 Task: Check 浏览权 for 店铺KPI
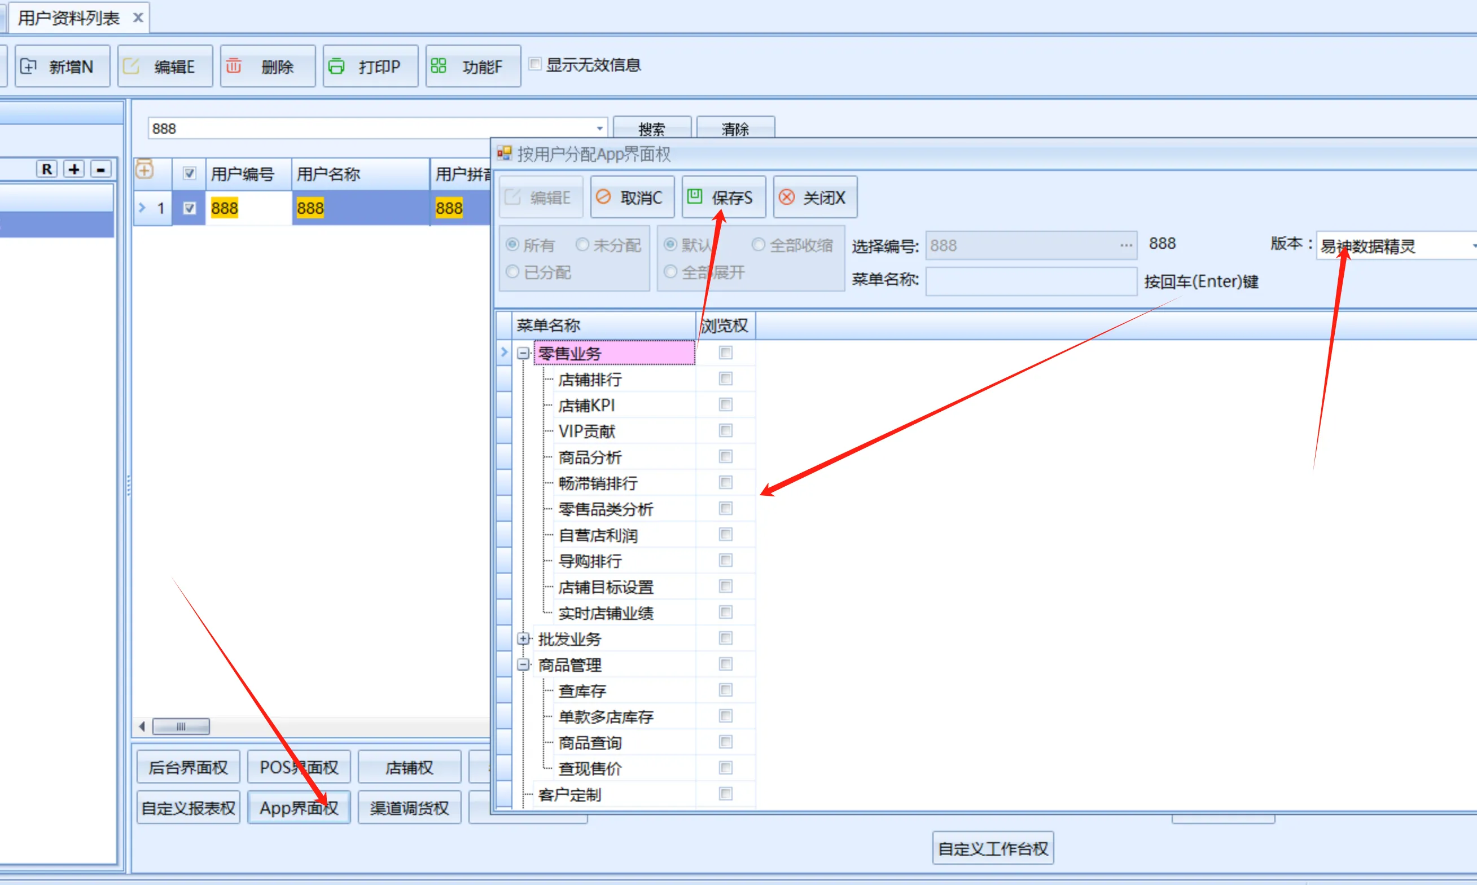[725, 405]
